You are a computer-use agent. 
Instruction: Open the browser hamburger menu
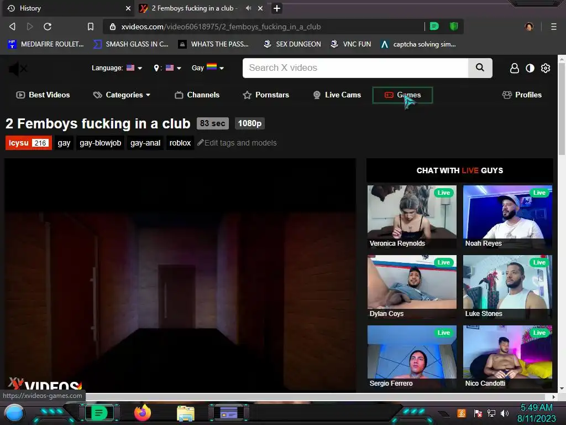pos(553,27)
